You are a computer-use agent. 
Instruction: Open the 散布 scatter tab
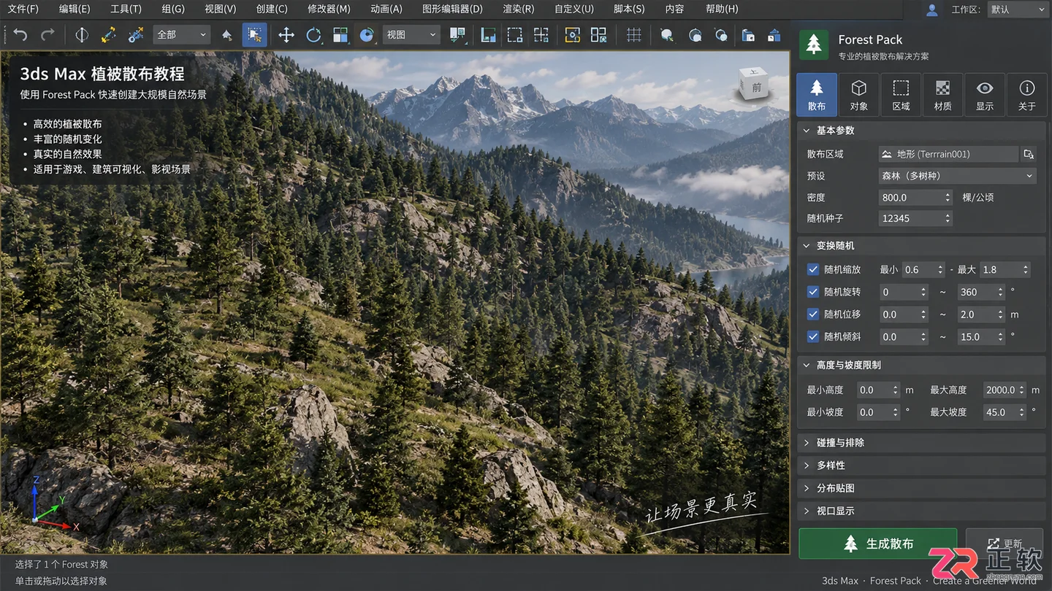pos(817,96)
